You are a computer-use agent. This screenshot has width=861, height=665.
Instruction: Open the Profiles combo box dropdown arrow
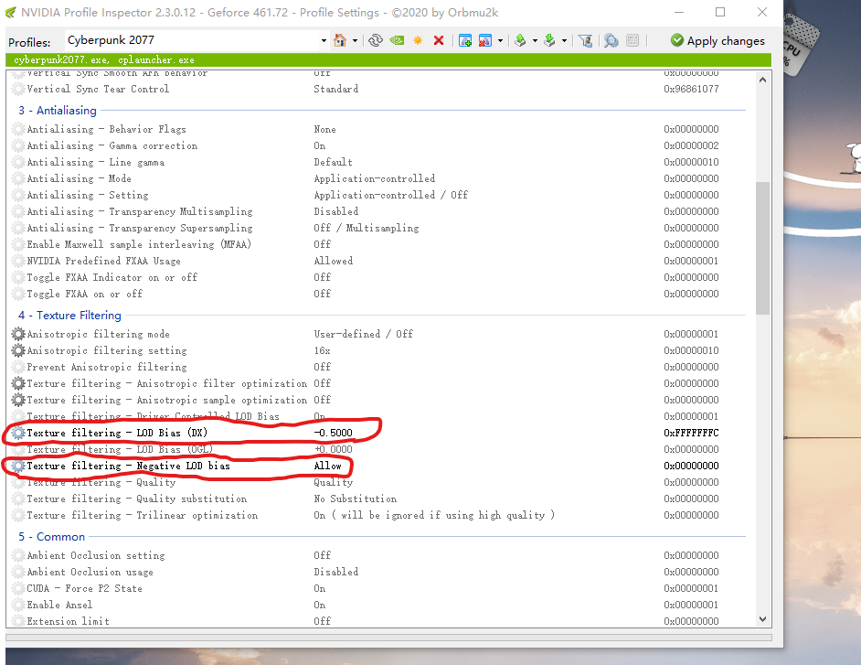[x=324, y=40]
